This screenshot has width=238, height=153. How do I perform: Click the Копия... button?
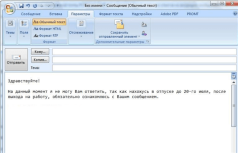pos(40,60)
